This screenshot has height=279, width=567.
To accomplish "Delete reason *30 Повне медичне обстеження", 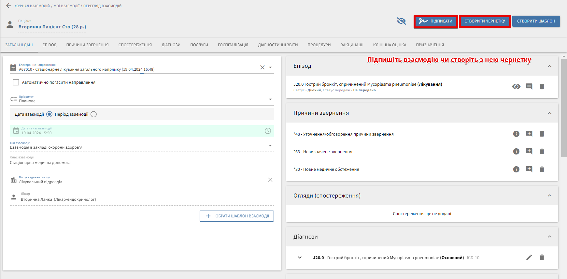I will pos(542,169).
